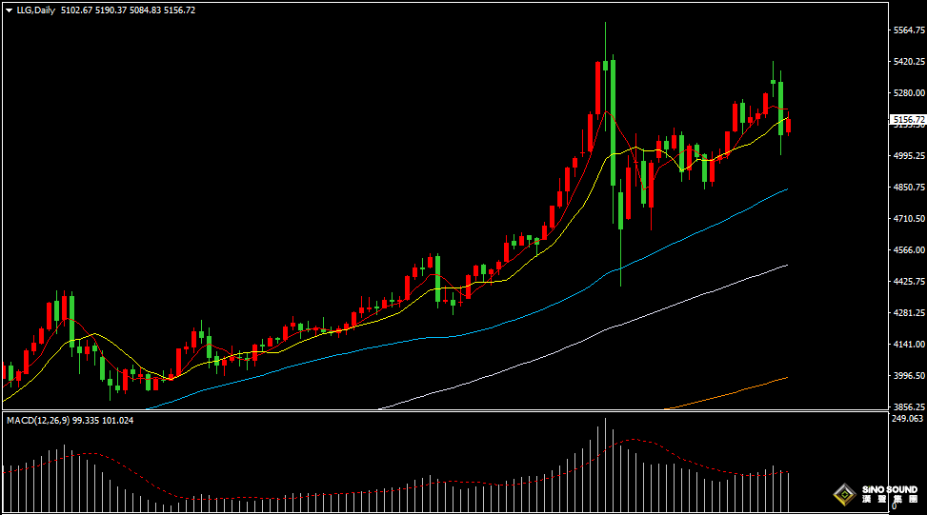Click the 249.063 MACD scale value
This screenshot has height=515, width=927.
[x=908, y=419]
